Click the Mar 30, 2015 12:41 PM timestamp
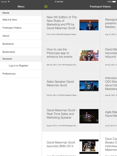The height and width of the screenshot is (156, 117). [x=62, y=65]
